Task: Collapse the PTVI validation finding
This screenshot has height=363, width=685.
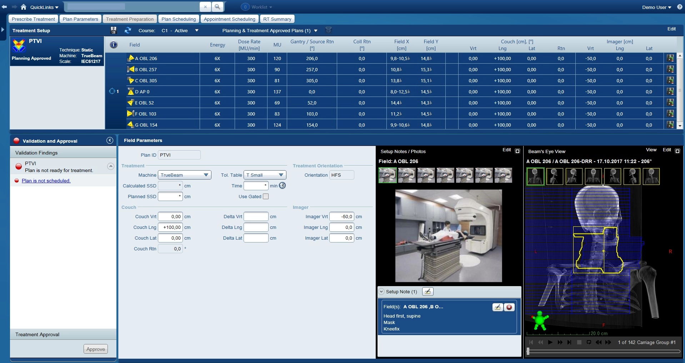Action: pos(111,166)
